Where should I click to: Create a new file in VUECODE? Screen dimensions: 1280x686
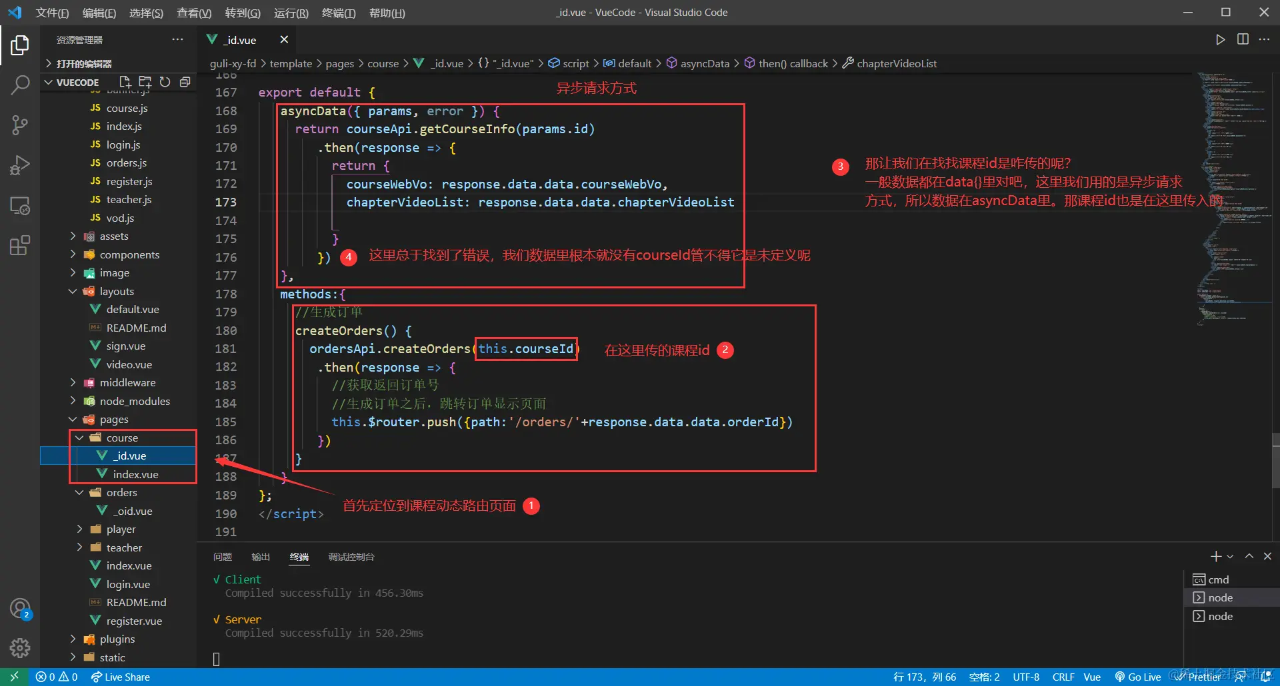tap(125, 82)
